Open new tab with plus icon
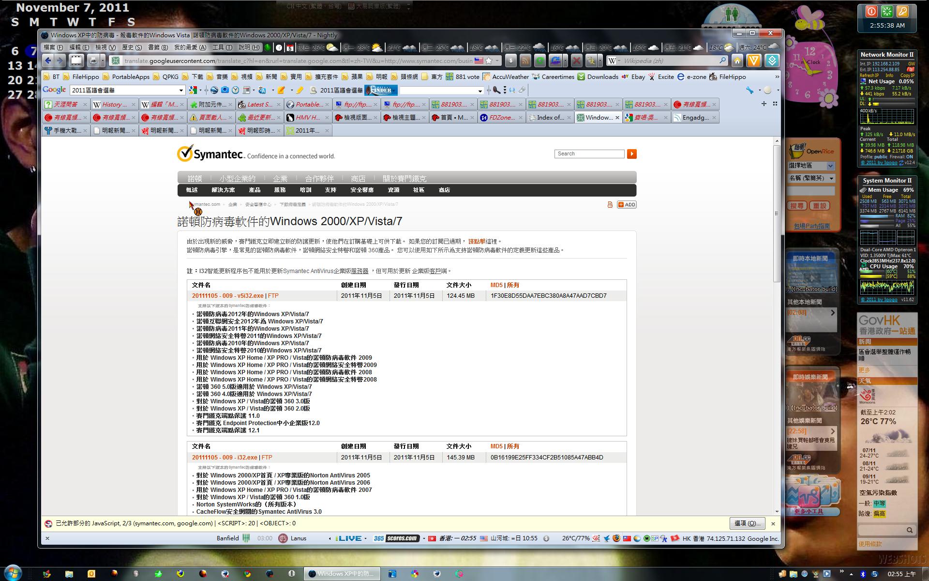 coord(764,104)
